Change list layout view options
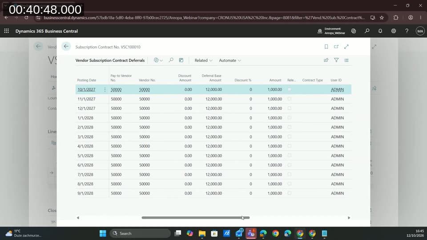This screenshot has height=240, width=427. point(346,60)
